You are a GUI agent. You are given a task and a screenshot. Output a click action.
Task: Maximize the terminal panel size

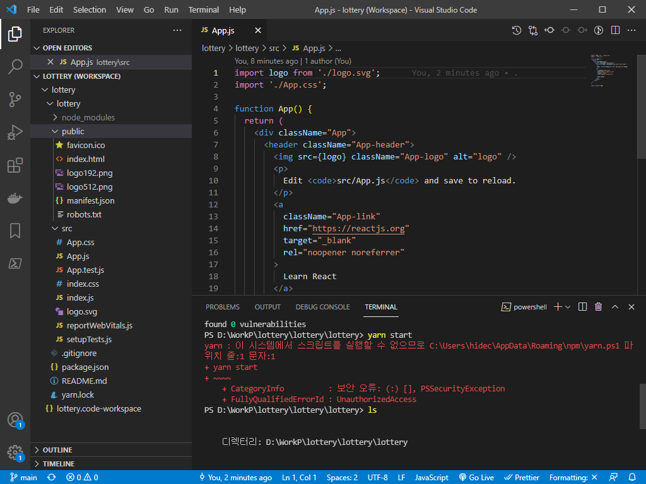615,307
